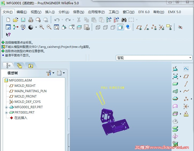Switch to wireframe display mode
The height and width of the screenshot is (151, 194).
[x=98, y=27]
